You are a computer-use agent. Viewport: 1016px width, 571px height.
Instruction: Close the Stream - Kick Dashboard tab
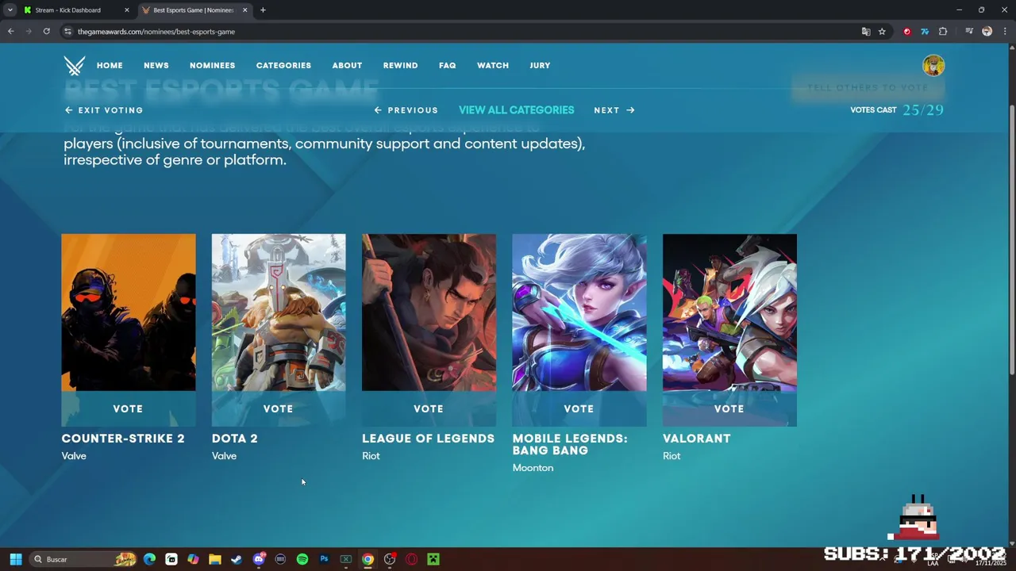[x=127, y=10]
